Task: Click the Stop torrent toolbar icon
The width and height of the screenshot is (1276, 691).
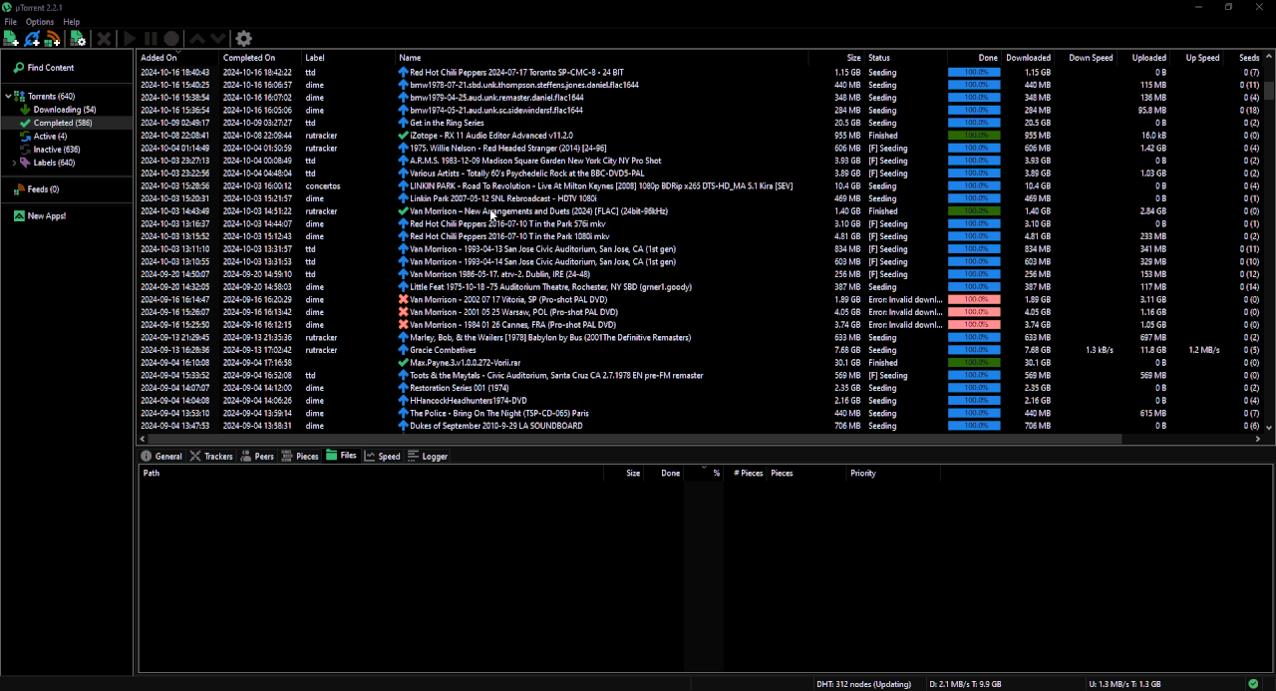Action: tap(171, 39)
